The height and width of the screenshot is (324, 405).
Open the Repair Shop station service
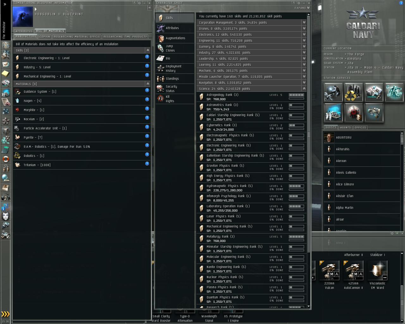coord(333,92)
